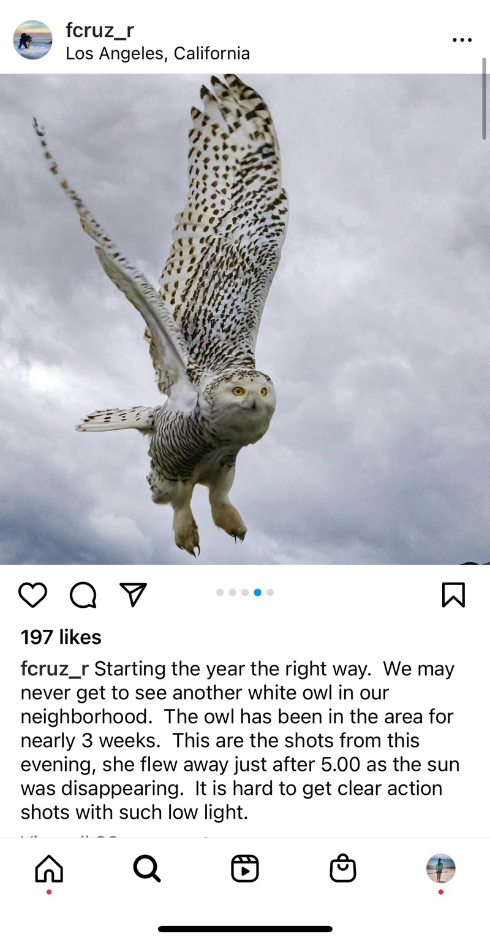View the 197 likes list

click(x=61, y=637)
